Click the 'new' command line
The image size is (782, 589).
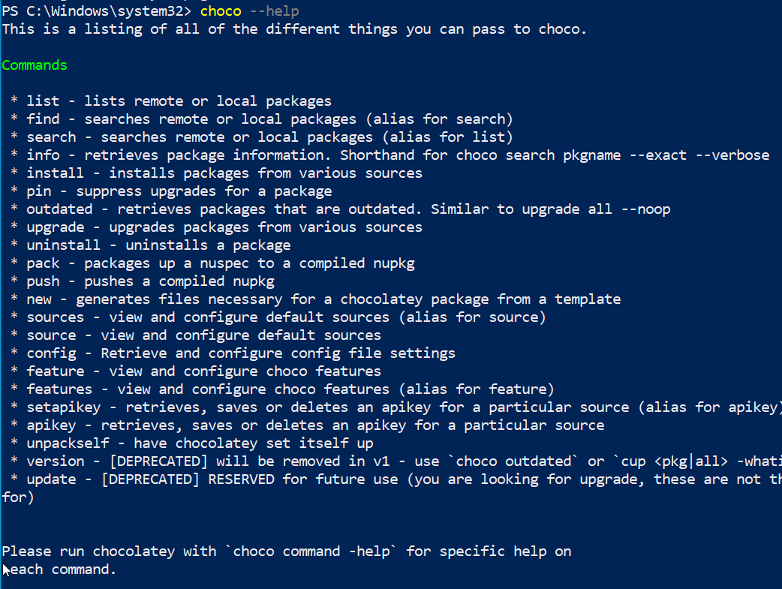(316, 299)
